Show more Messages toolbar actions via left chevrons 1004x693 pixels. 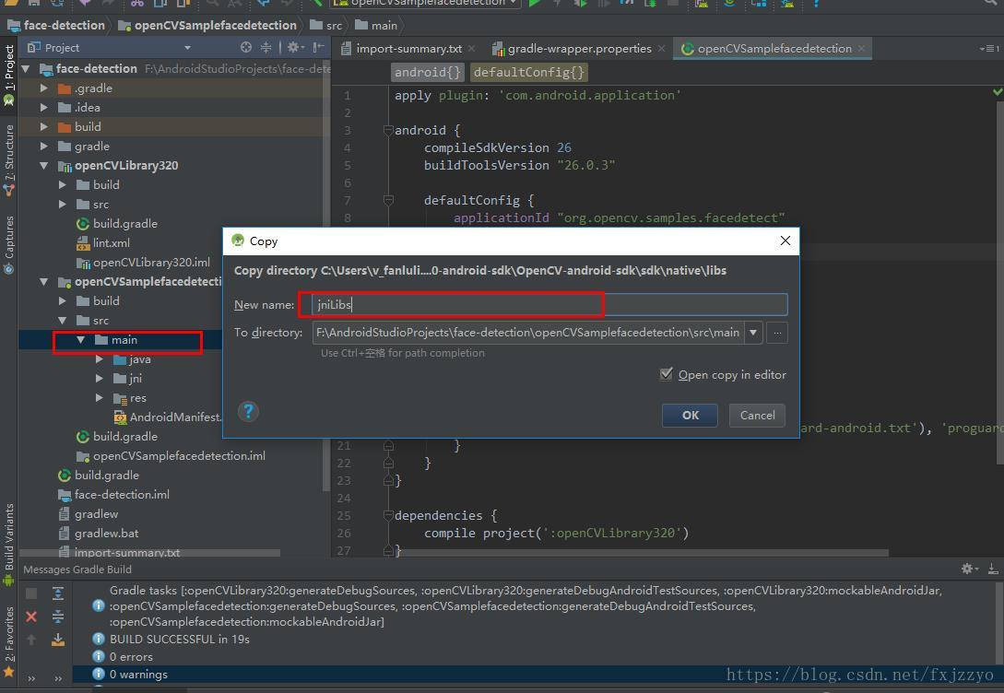tap(30, 678)
